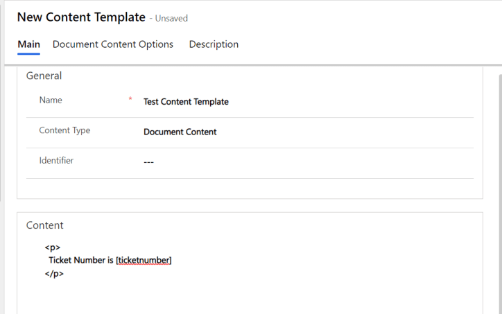502x314 pixels.
Task: Switch to the Main tab
Action: [28, 44]
